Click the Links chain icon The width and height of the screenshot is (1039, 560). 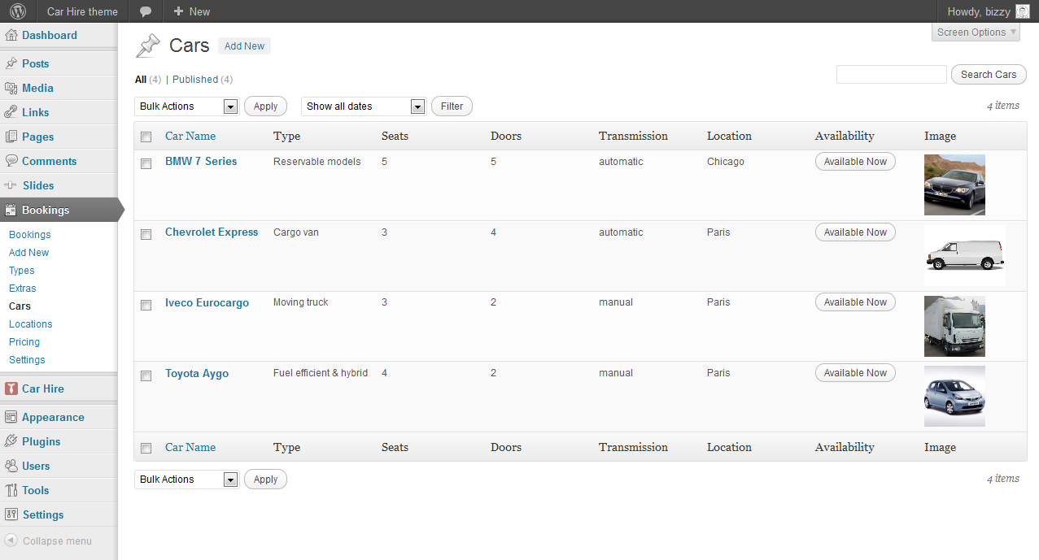(11, 112)
